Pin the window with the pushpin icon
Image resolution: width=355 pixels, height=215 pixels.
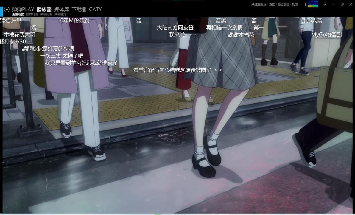[324, 4]
